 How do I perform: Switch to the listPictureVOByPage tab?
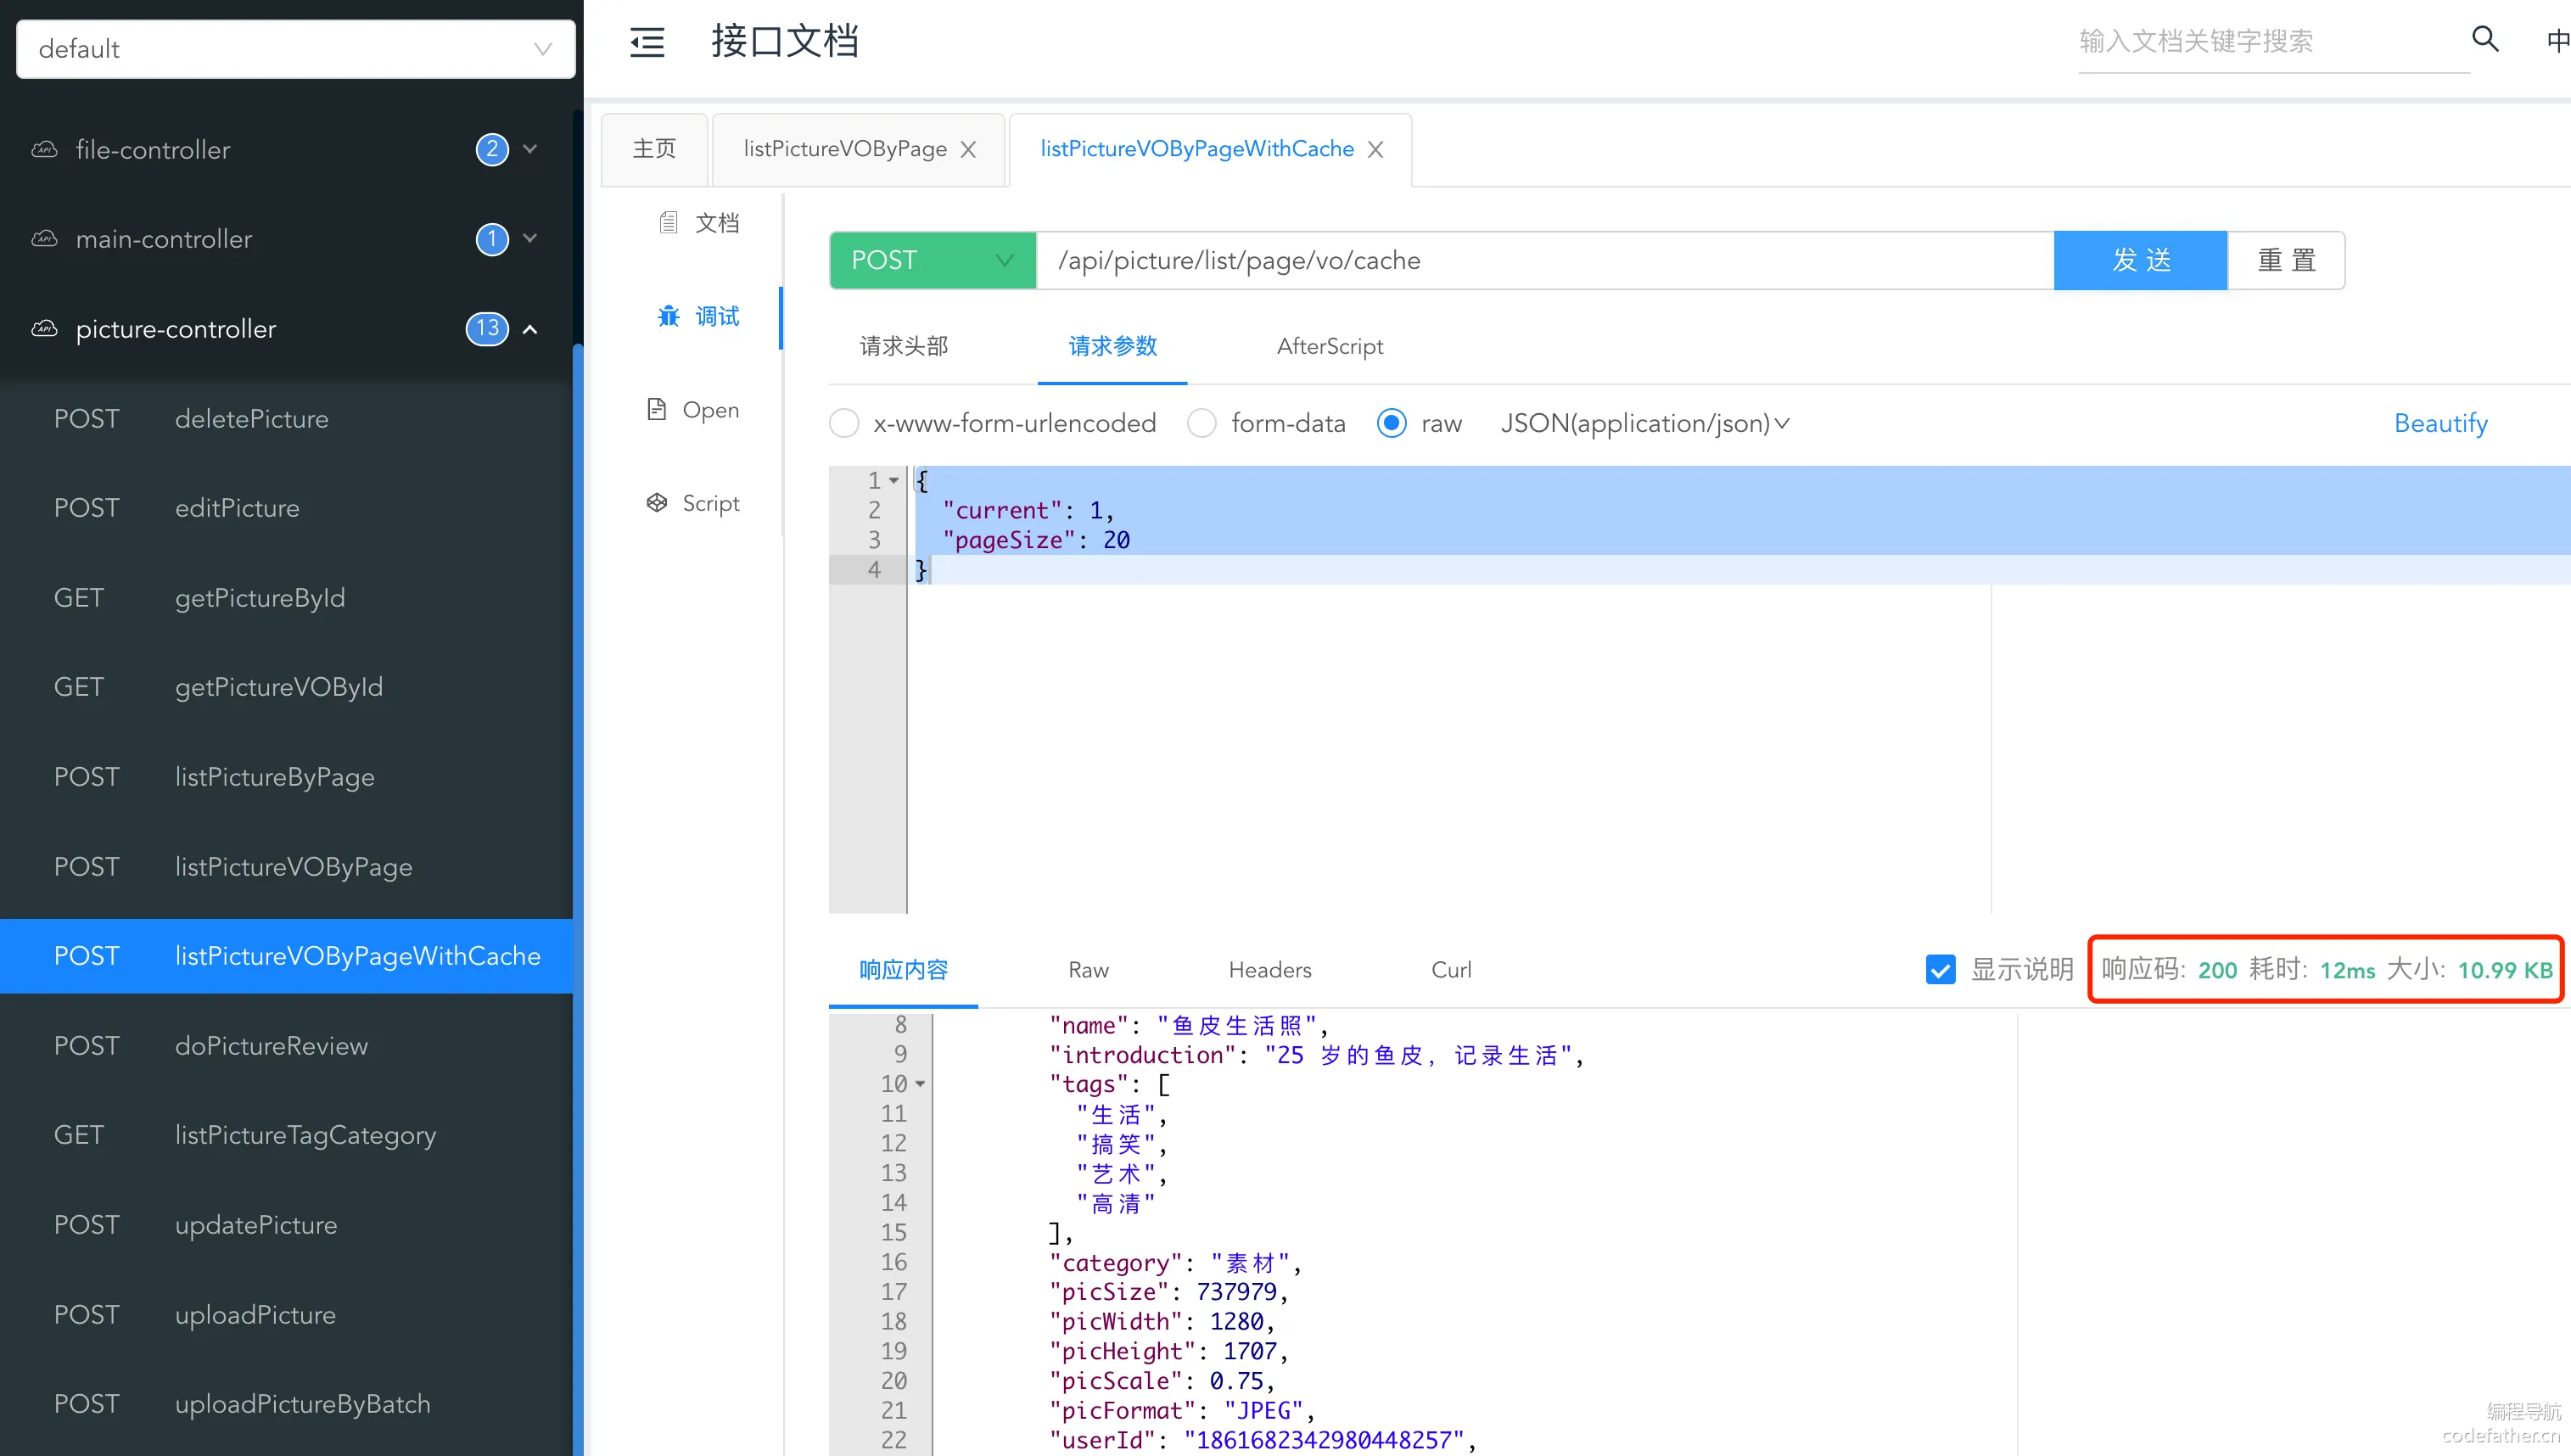pyautogui.click(x=845, y=149)
